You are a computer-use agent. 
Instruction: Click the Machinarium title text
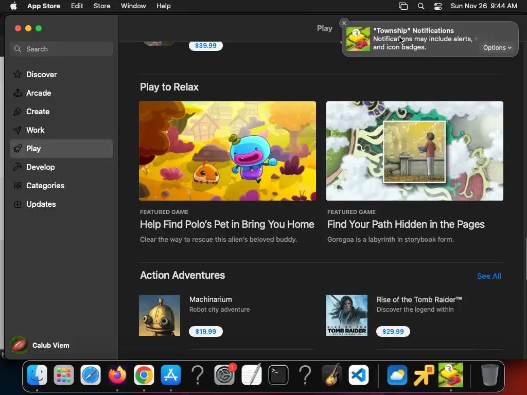pyautogui.click(x=210, y=299)
